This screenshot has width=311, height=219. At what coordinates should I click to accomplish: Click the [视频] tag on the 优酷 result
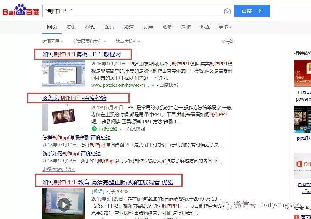coord(98,192)
